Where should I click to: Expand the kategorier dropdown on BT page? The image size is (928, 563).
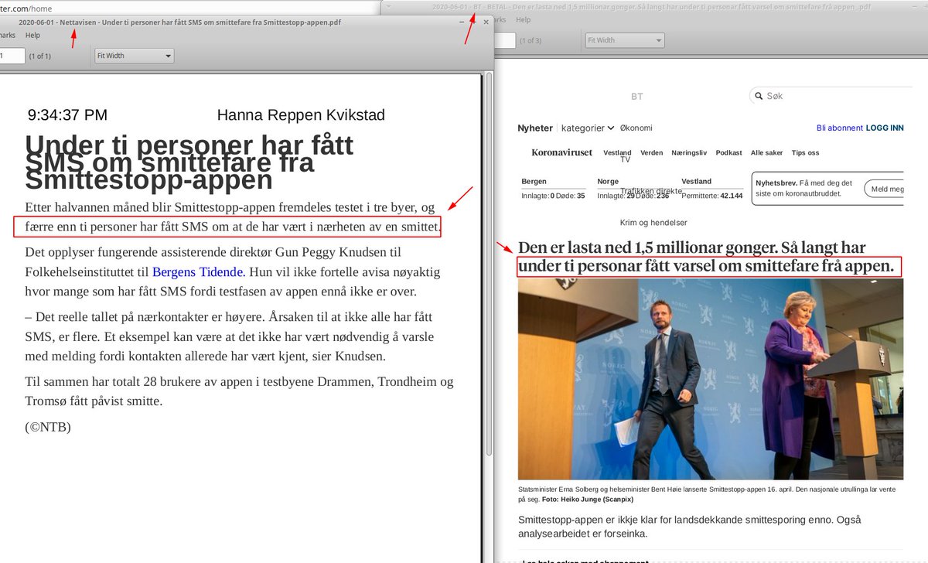pyautogui.click(x=588, y=128)
